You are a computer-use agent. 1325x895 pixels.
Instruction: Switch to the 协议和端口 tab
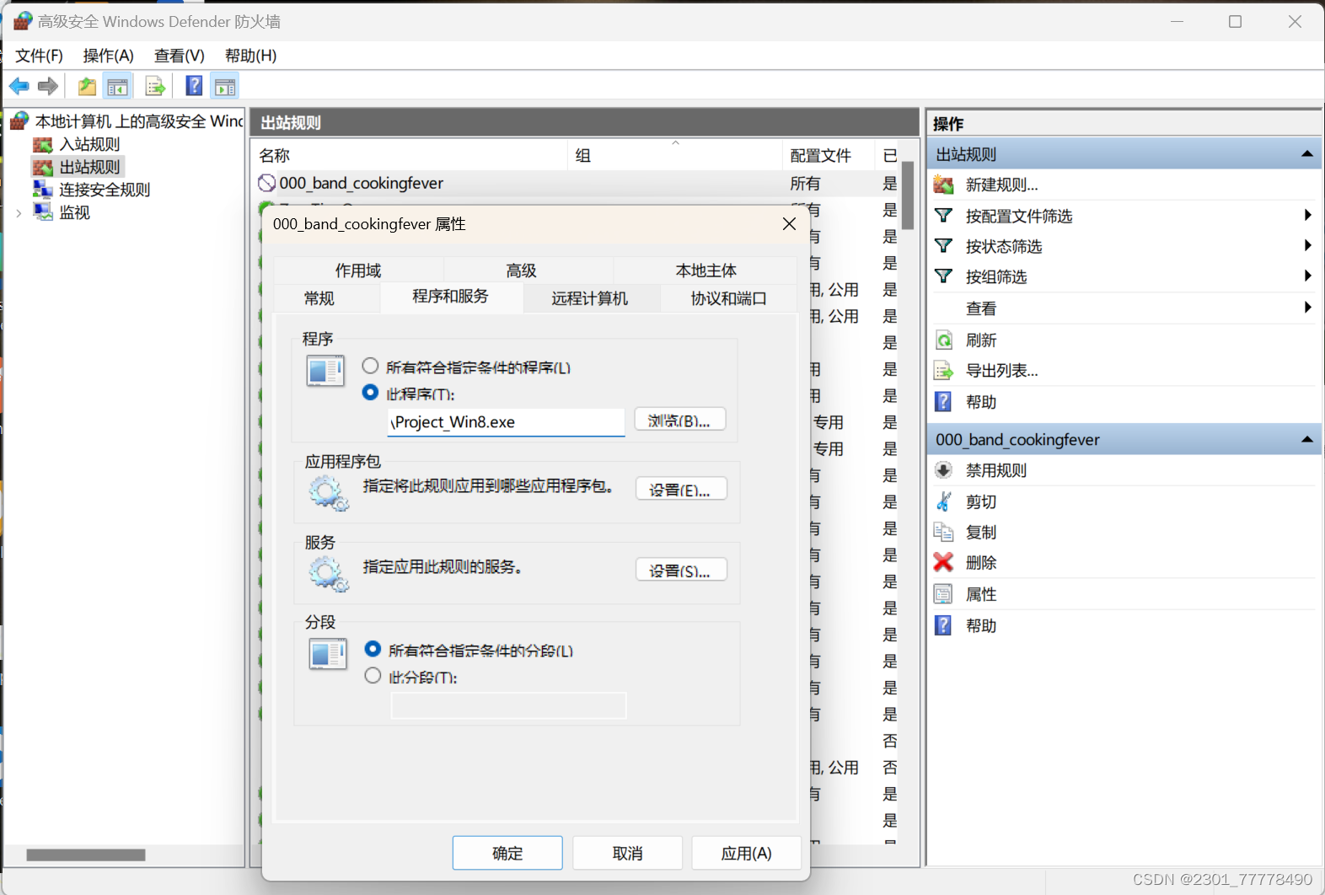(x=729, y=298)
